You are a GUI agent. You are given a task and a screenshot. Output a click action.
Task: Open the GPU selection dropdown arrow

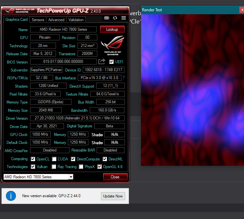coord(71,177)
